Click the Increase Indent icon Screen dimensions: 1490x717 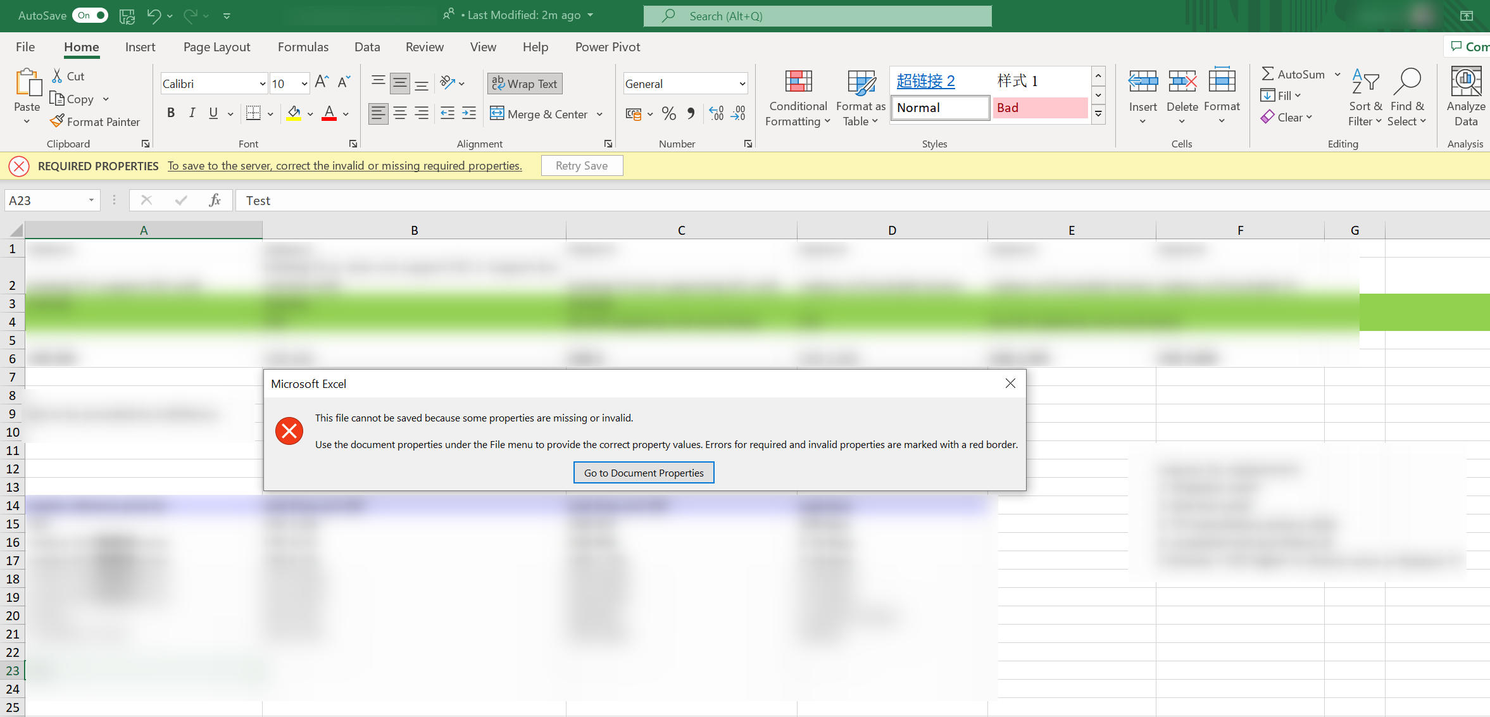(x=469, y=114)
